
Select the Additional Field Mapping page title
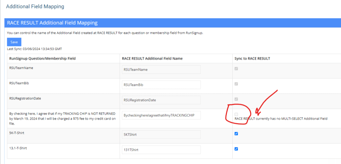tap(35, 7)
